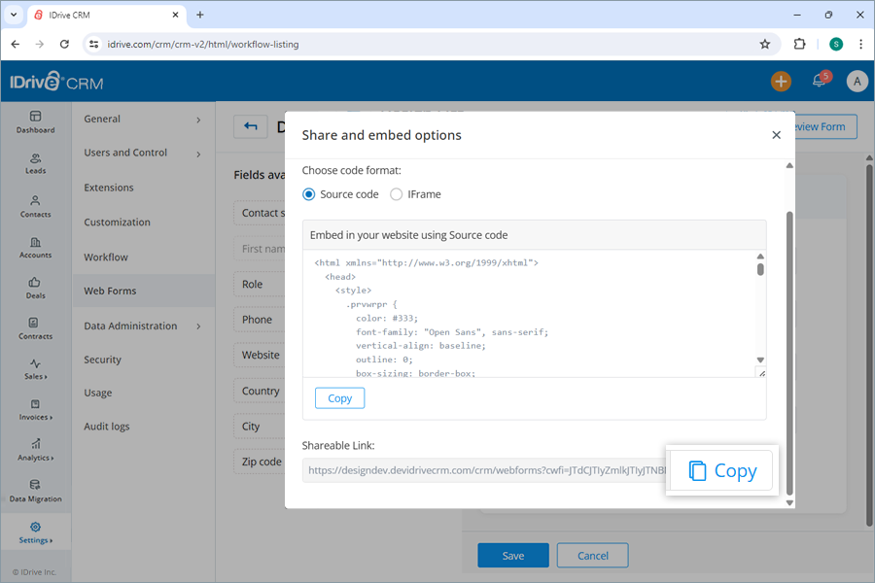875x583 pixels.
Task: Click the notifications bell icon
Action: click(x=819, y=81)
